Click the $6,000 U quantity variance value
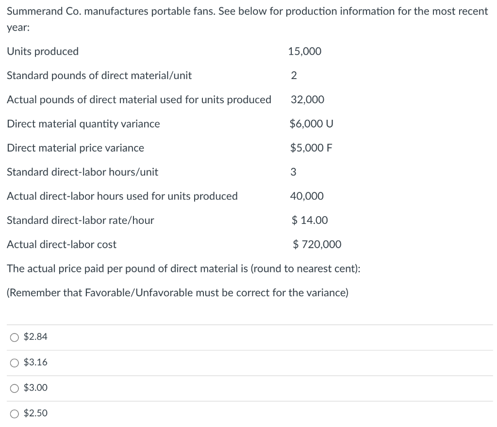The image size is (497, 427). click(311, 124)
